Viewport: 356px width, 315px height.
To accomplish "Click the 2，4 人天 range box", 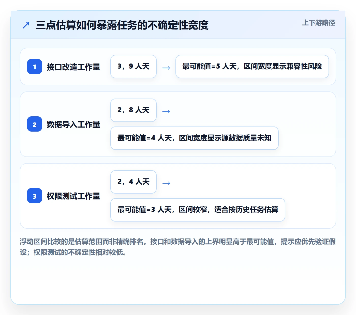I will pos(133,182).
